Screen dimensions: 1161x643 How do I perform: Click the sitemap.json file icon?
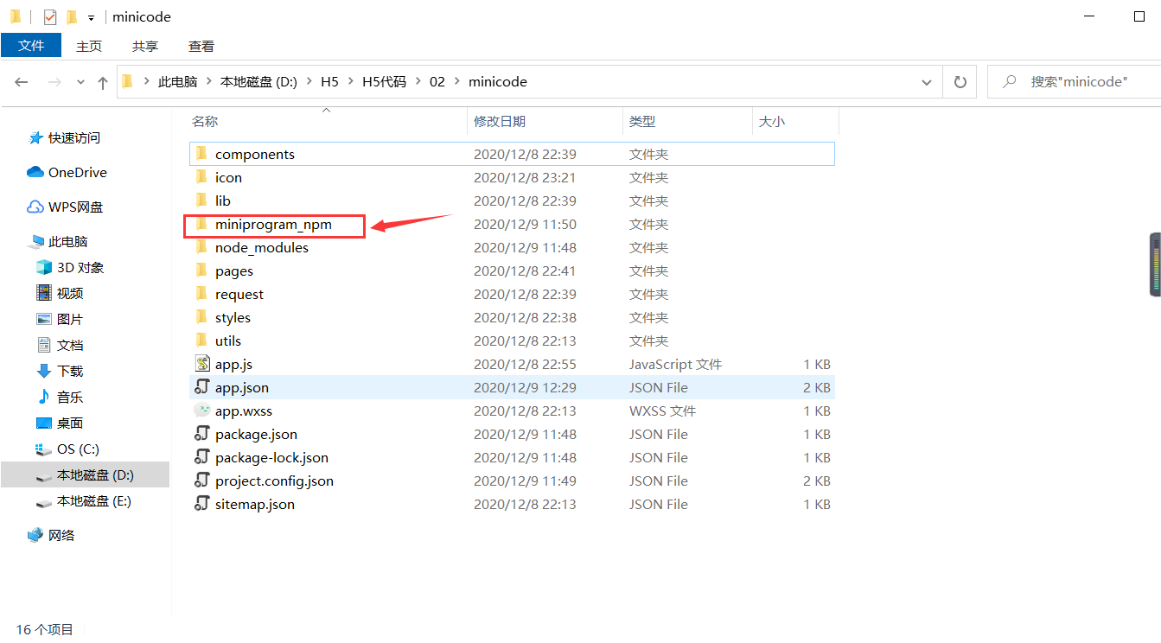pos(202,504)
